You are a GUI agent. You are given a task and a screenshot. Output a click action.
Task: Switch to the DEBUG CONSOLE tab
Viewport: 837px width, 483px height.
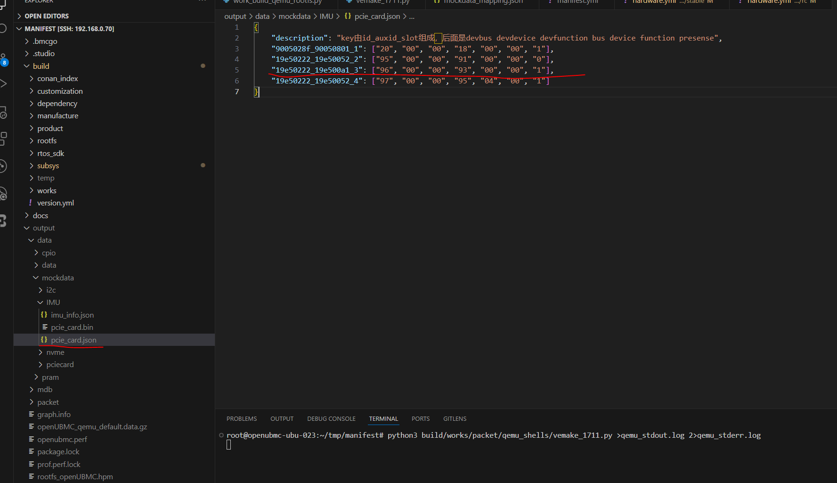331,418
